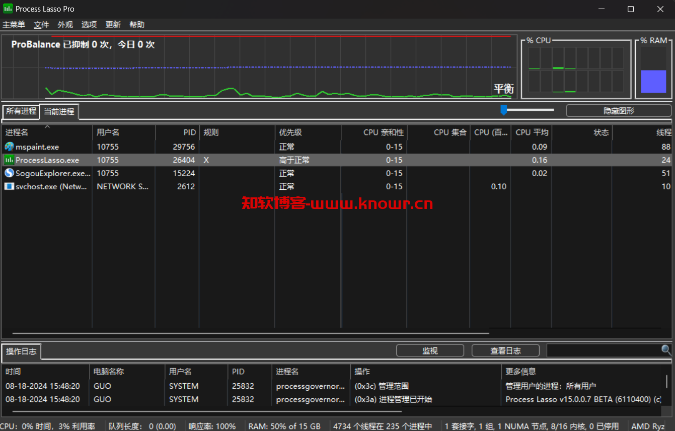Switch to the 当前进程 tab

[59, 111]
